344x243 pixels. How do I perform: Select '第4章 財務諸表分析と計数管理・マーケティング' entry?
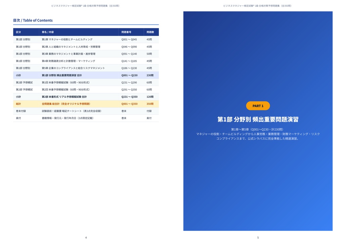(x=69, y=61)
